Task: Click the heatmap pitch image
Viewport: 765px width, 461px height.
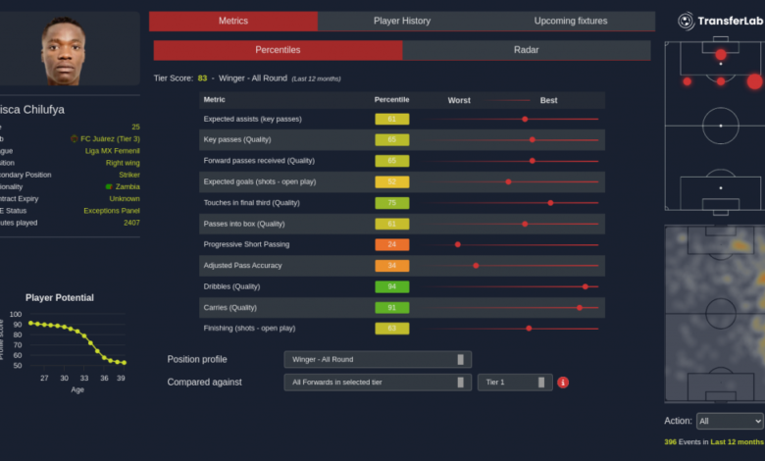Action: click(x=714, y=314)
